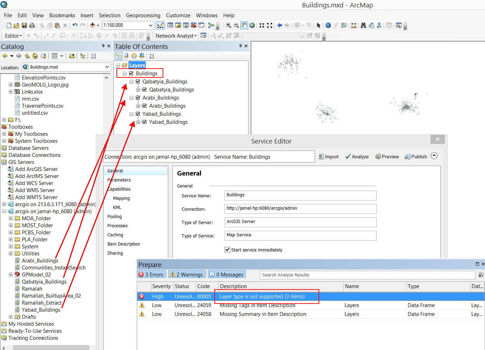Open the map scale dropdown
Screen dimensions: 485x350
(151, 25)
